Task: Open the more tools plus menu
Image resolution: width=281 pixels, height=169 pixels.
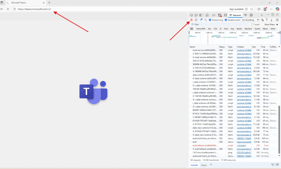Action: coord(262,15)
